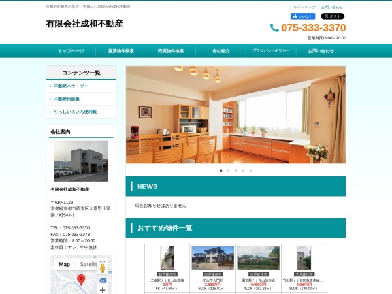Select the second carousel dot indicator
The image size is (392, 294).
click(x=228, y=171)
